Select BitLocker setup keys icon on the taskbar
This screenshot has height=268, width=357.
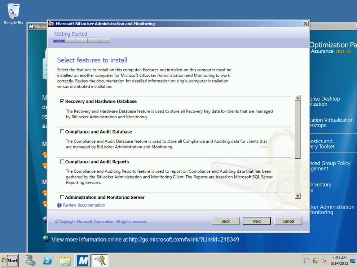[100, 260]
